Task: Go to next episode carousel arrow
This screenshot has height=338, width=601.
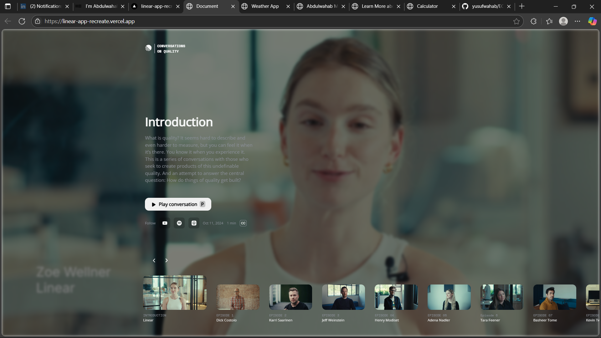Action: click(x=167, y=260)
